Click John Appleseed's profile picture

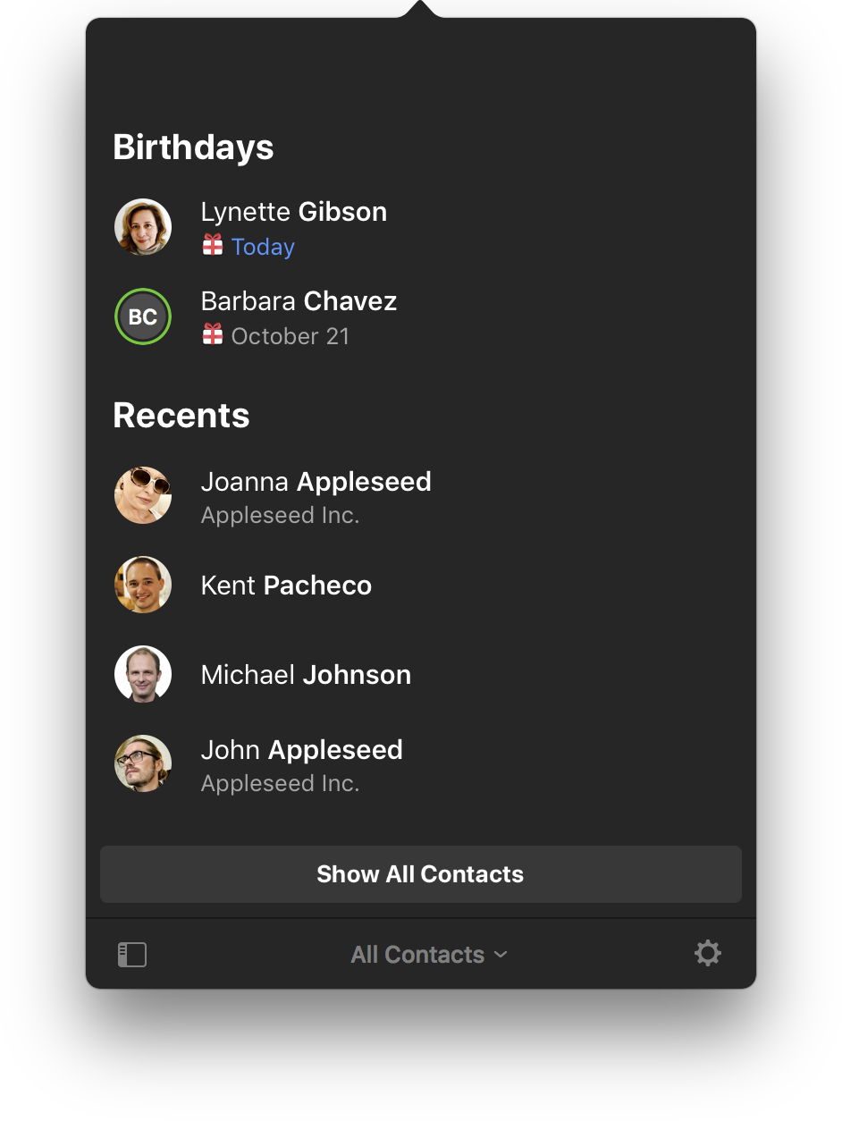(x=143, y=763)
